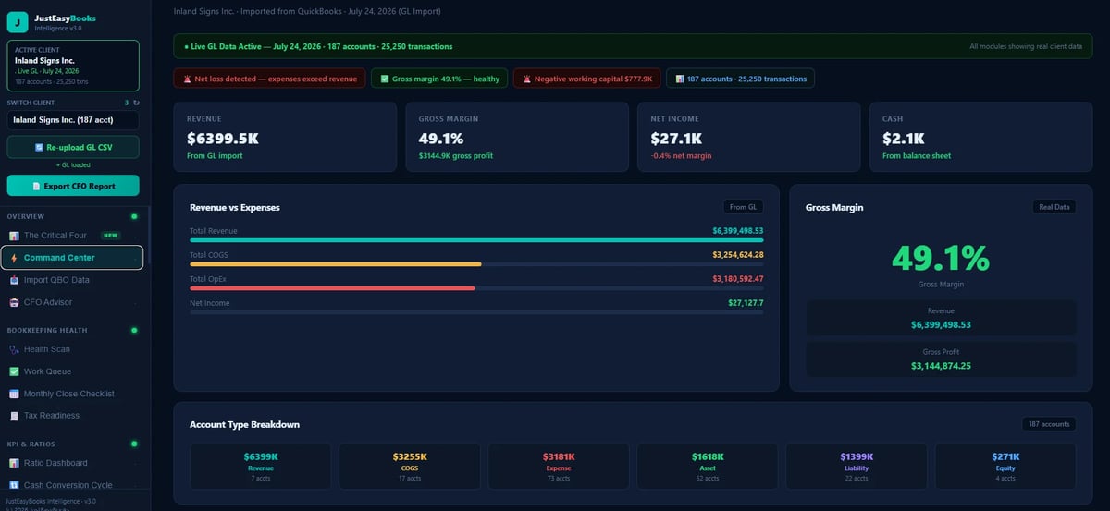Click the green check icon on Gross margin chip
This screenshot has height=511, width=1110.
point(384,79)
